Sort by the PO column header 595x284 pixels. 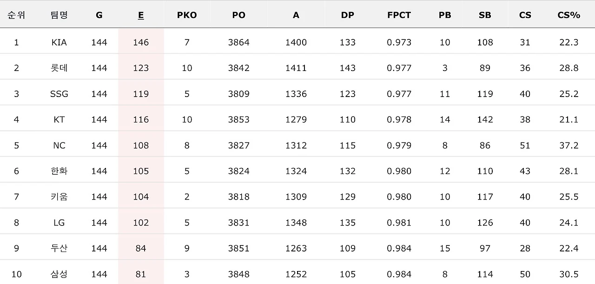pos(238,15)
